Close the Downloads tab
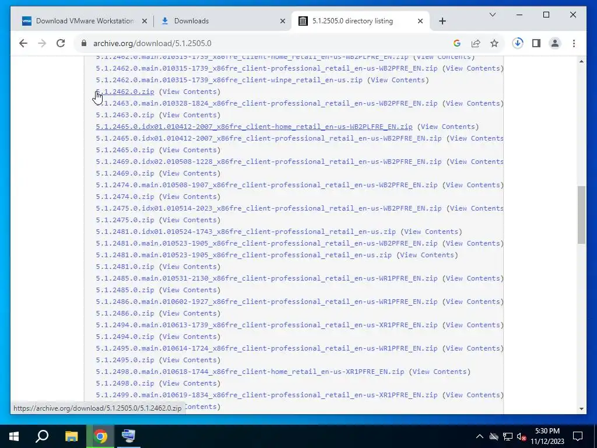 pyautogui.click(x=283, y=21)
